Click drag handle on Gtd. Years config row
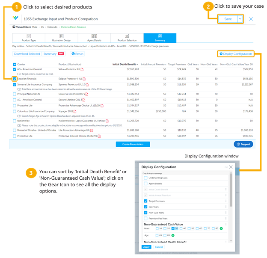This screenshot has width=267, height=258. (x=225, y=207)
